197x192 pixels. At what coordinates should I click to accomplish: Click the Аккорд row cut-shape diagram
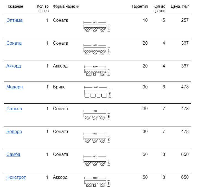pos(97,71)
